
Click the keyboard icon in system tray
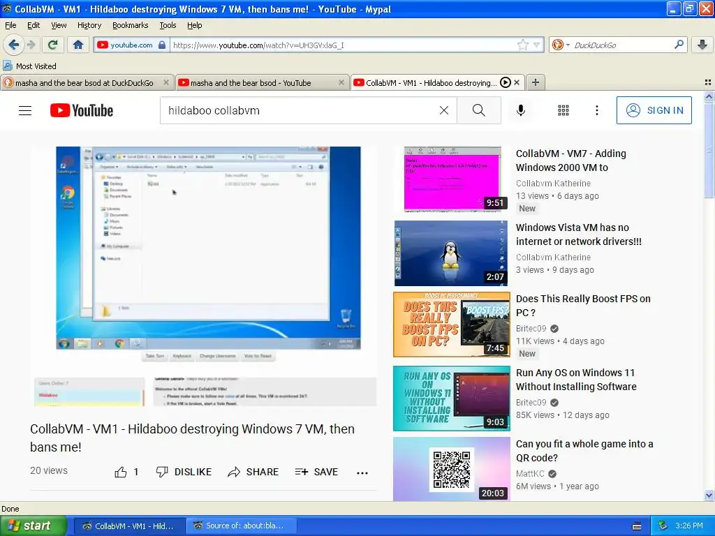[x=637, y=526]
